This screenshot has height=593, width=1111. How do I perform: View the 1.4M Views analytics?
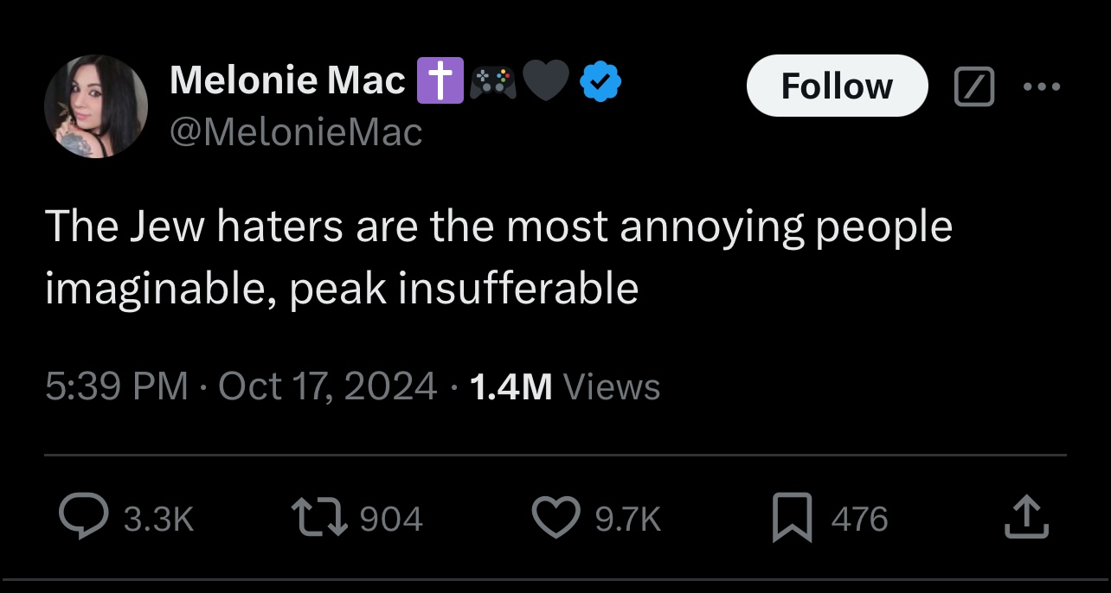click(x=563, y=386)
